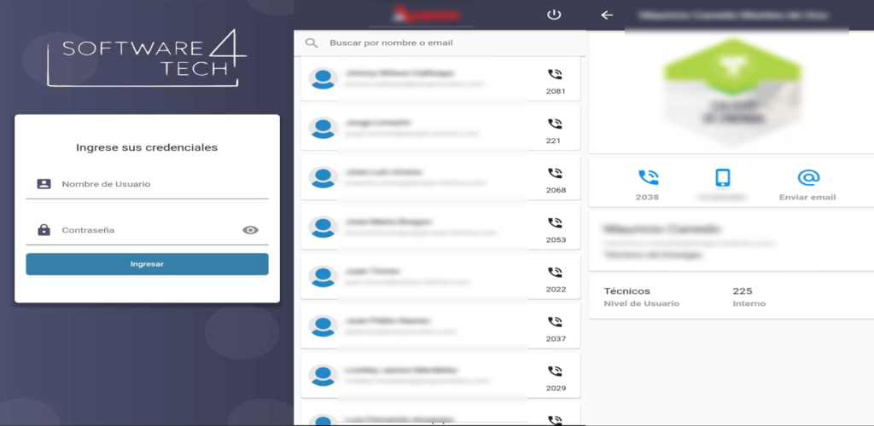Click the 225 Interno value
Viewport: 874px width, 426px height.
click(x=743, y=291)
